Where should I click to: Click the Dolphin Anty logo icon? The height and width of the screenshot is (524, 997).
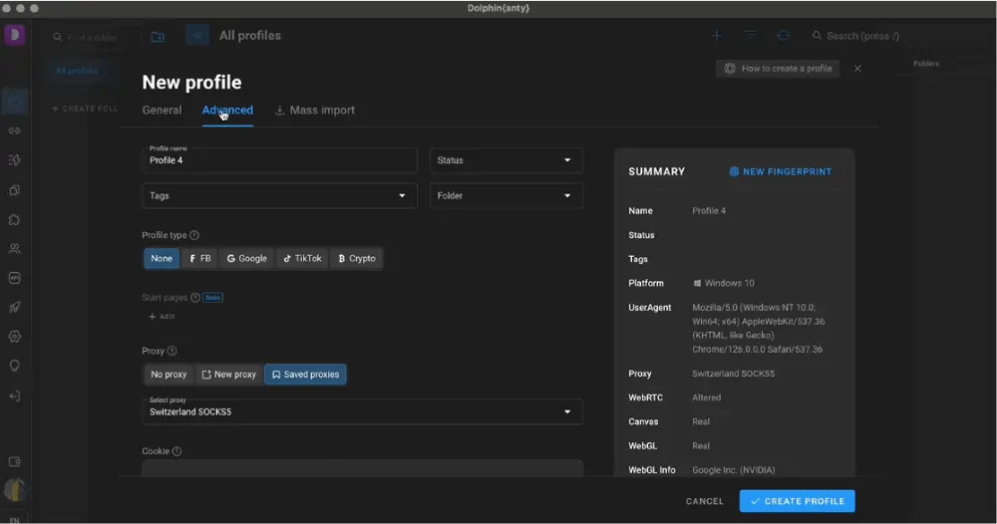tap(14, 35)
